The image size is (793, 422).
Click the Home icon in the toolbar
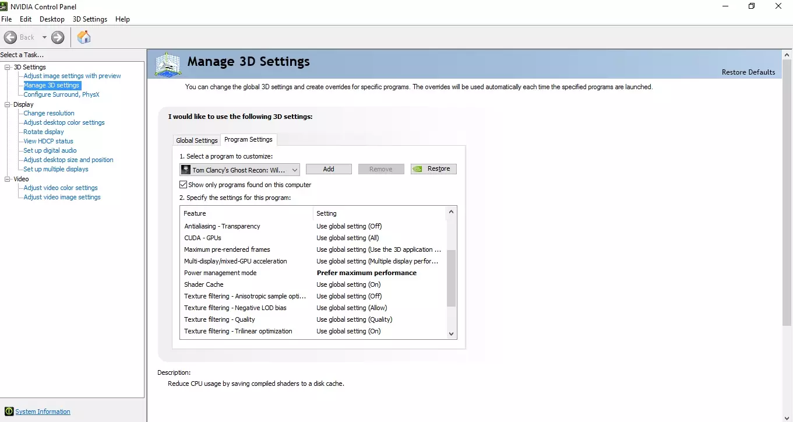tap(84, 37)
